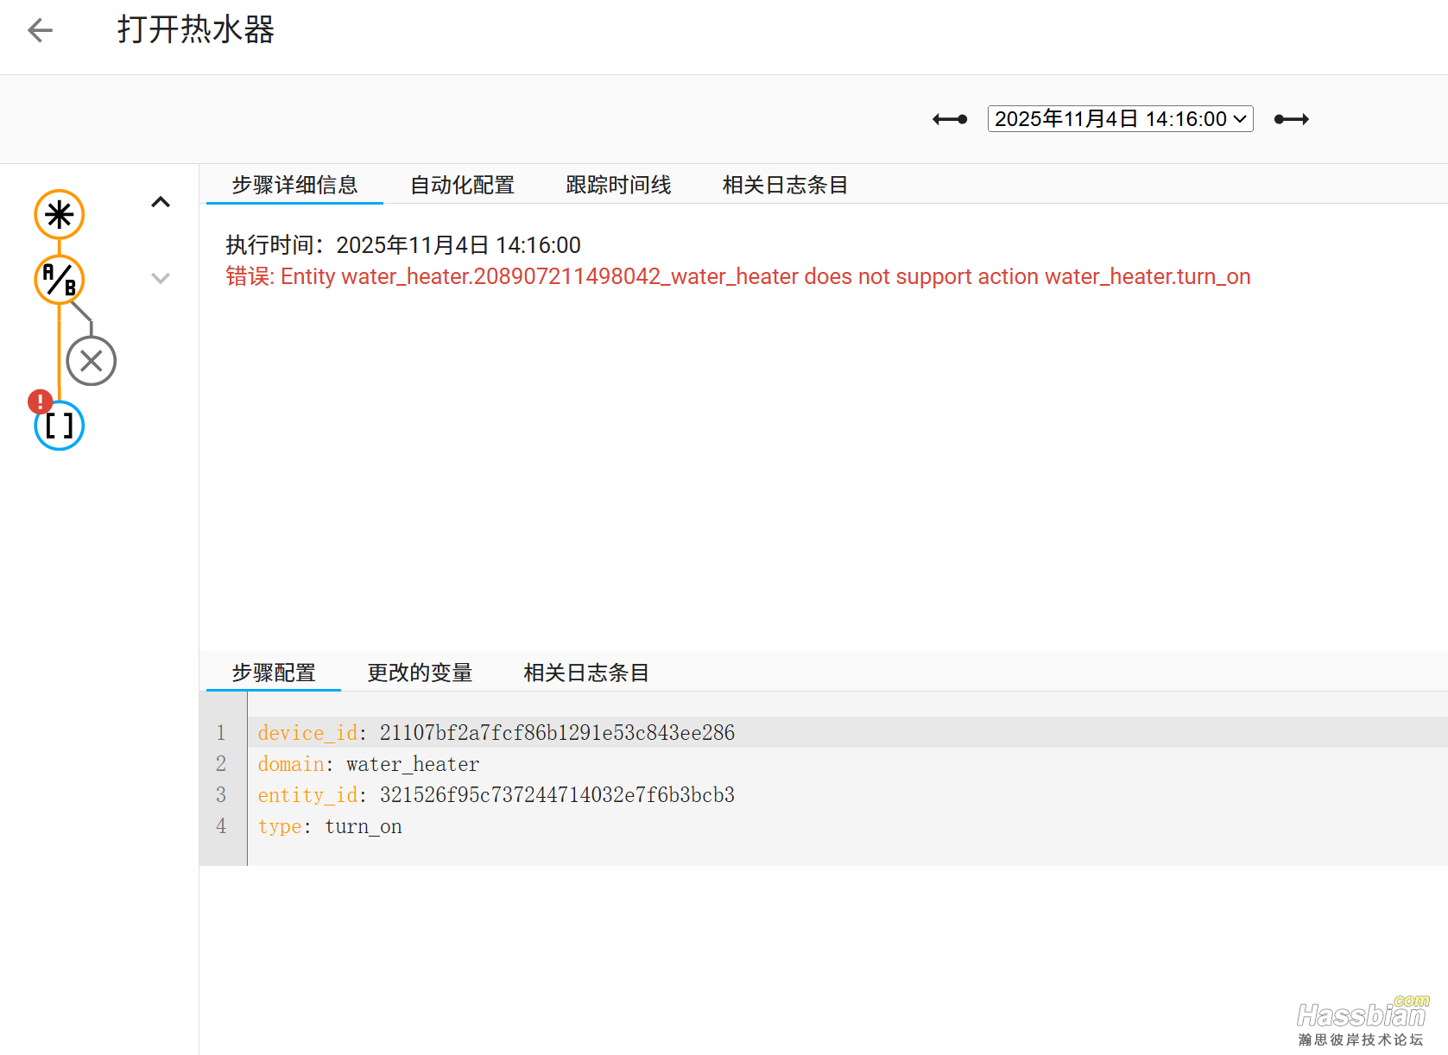Select the A/B condition node
The height and width of the screenshot is (1055, 1448).
(x=58, y=280)
